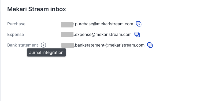Click the Jurnal integration tooltip
The image size is (204, 101).
click(x=46, y=52)
